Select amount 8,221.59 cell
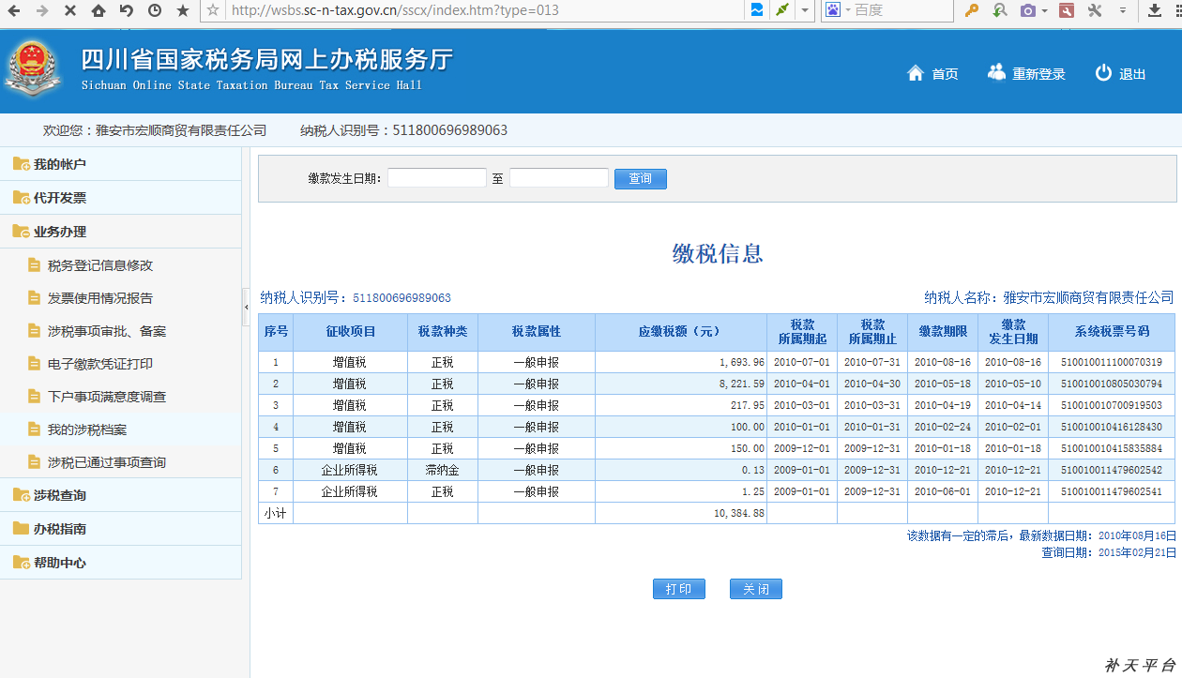1182x678 pixels. (681, 384)
